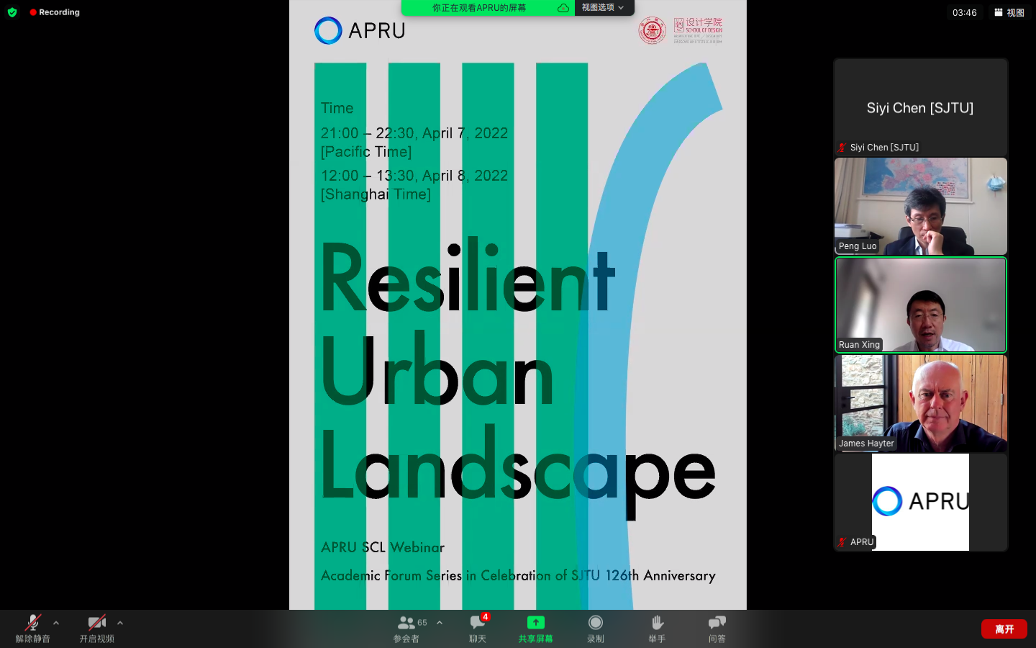Image resolution: width=1036 pixels, height=648 pixels.
Task: Select Peng Luo's video thumbnail
Action: click(x=920, y=206)
